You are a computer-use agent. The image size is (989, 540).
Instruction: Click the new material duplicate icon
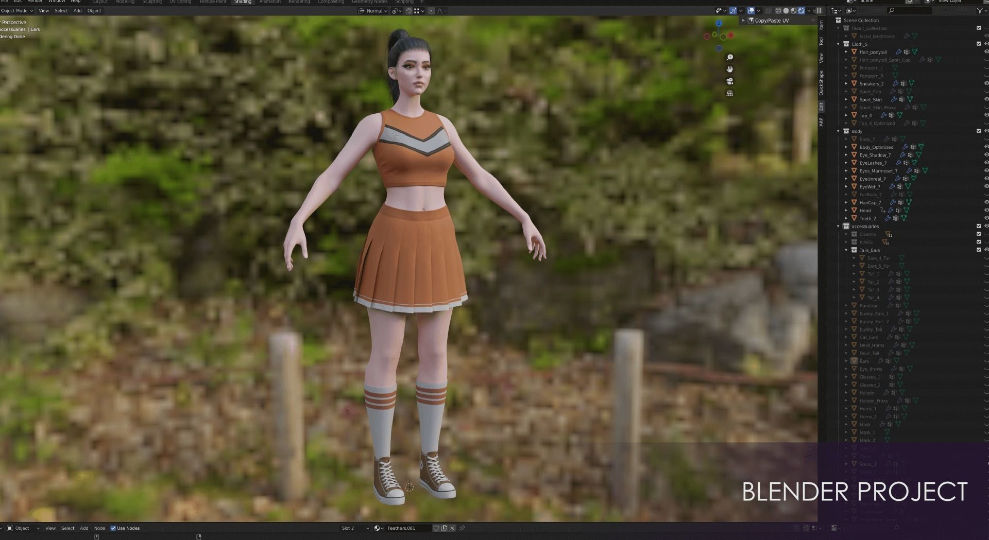click(x=444, y=528)
